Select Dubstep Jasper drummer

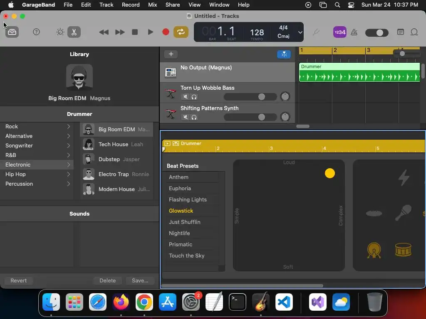pos(116,159)
